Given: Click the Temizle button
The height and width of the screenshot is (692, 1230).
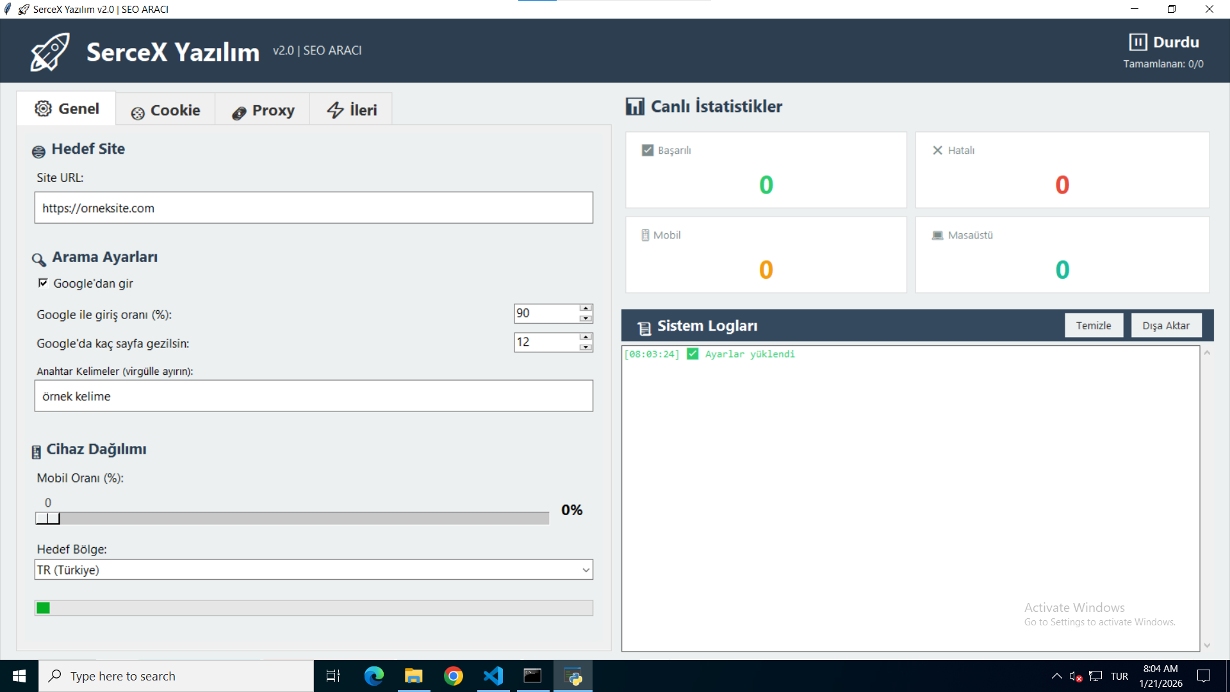Looking at the screenshot, I should click(1094, 325).
